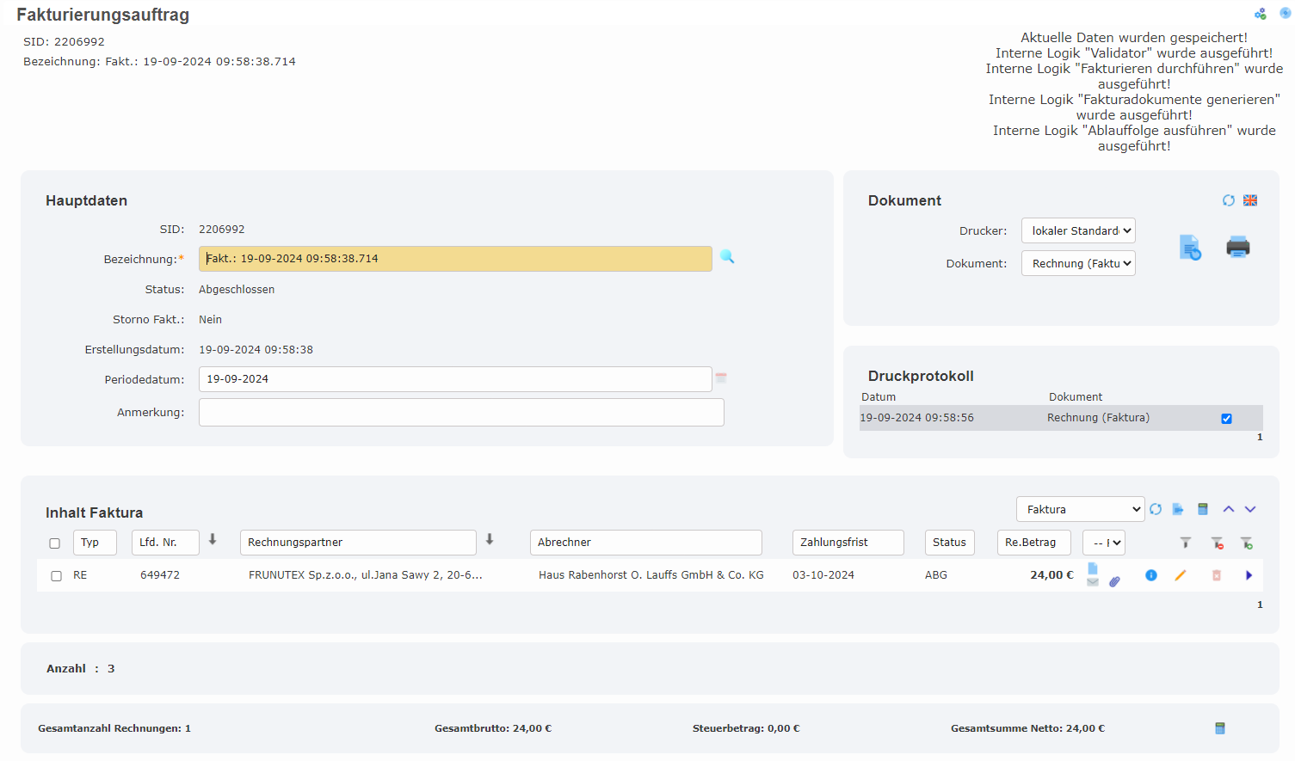Refresh the Dokument panel
Image resolution: width=1295 pixels, height=761 pixels.
pos(1229,200)
